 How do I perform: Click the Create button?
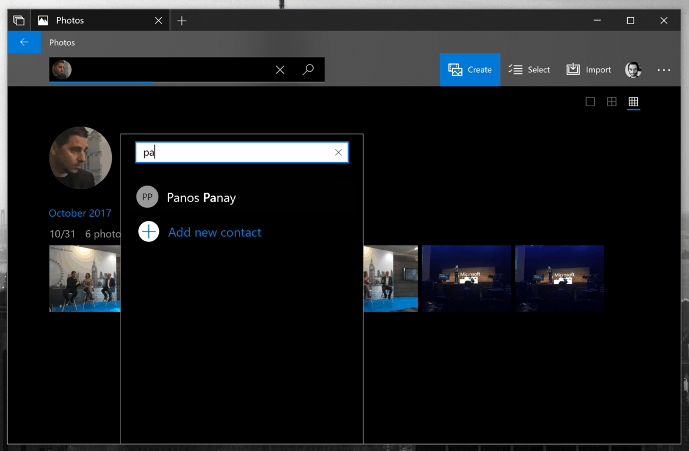click(x=470, y=69)
